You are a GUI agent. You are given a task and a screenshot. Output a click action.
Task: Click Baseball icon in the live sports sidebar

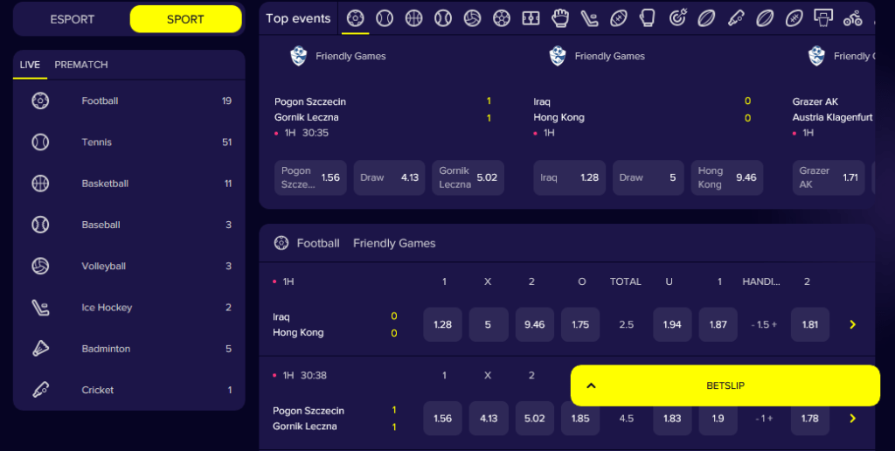(40, 225)
